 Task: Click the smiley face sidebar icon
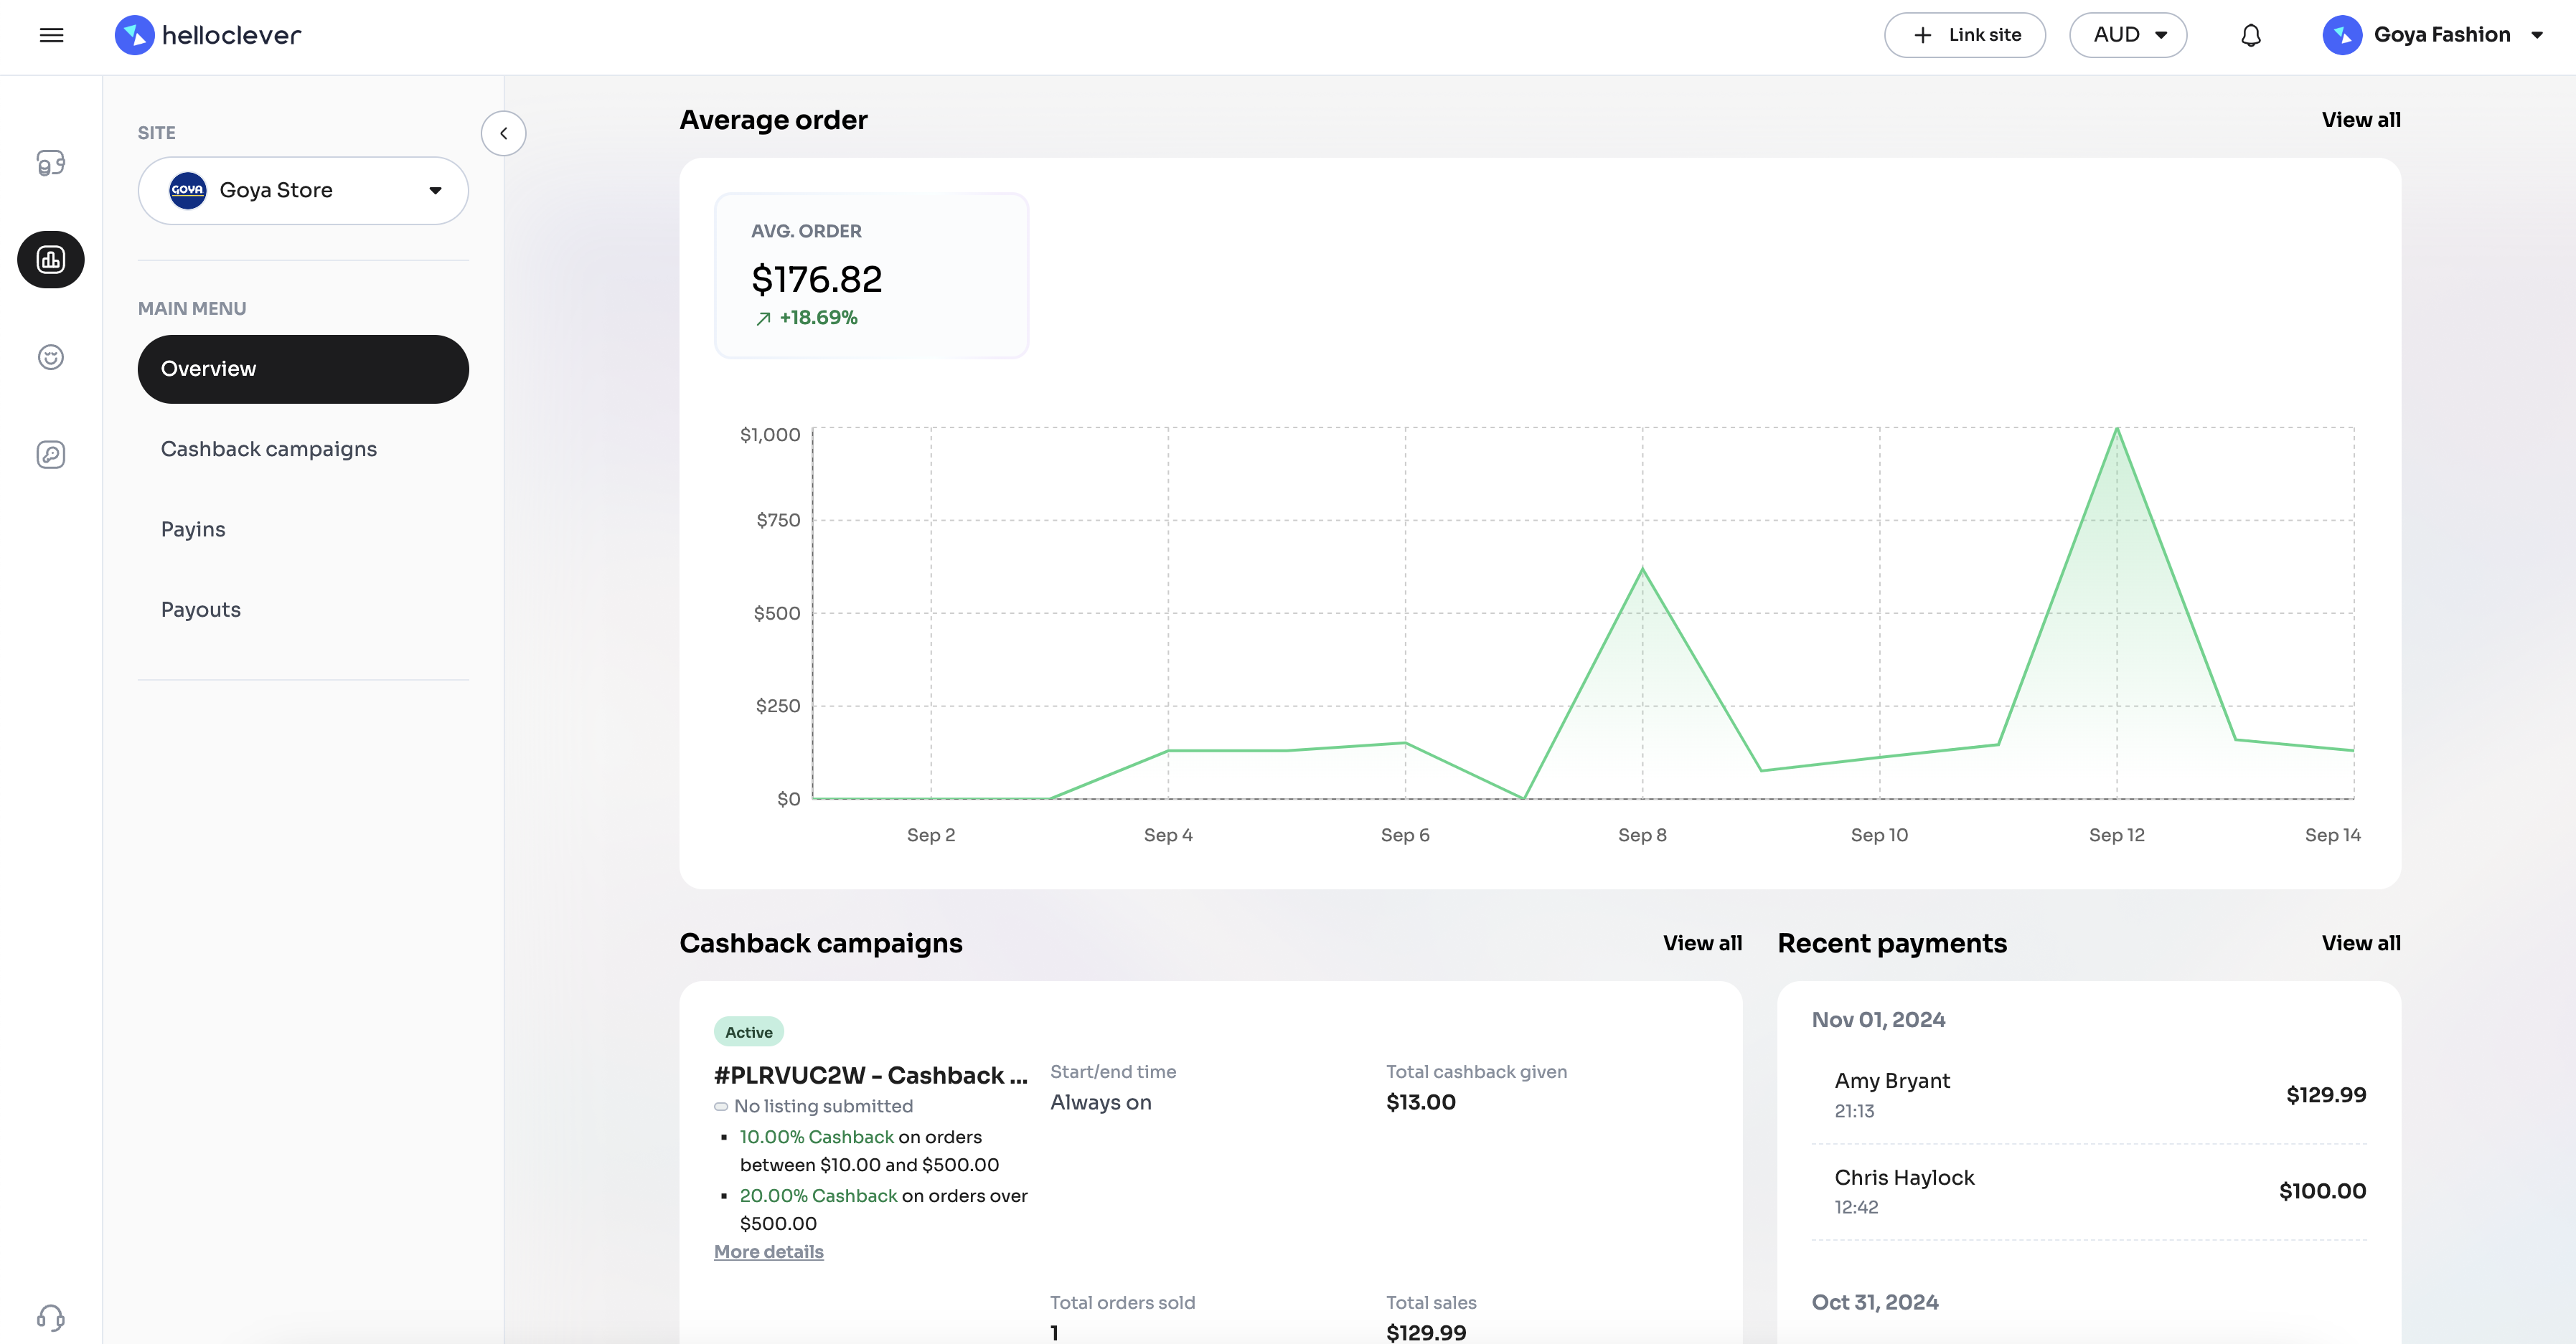[51, 356]
